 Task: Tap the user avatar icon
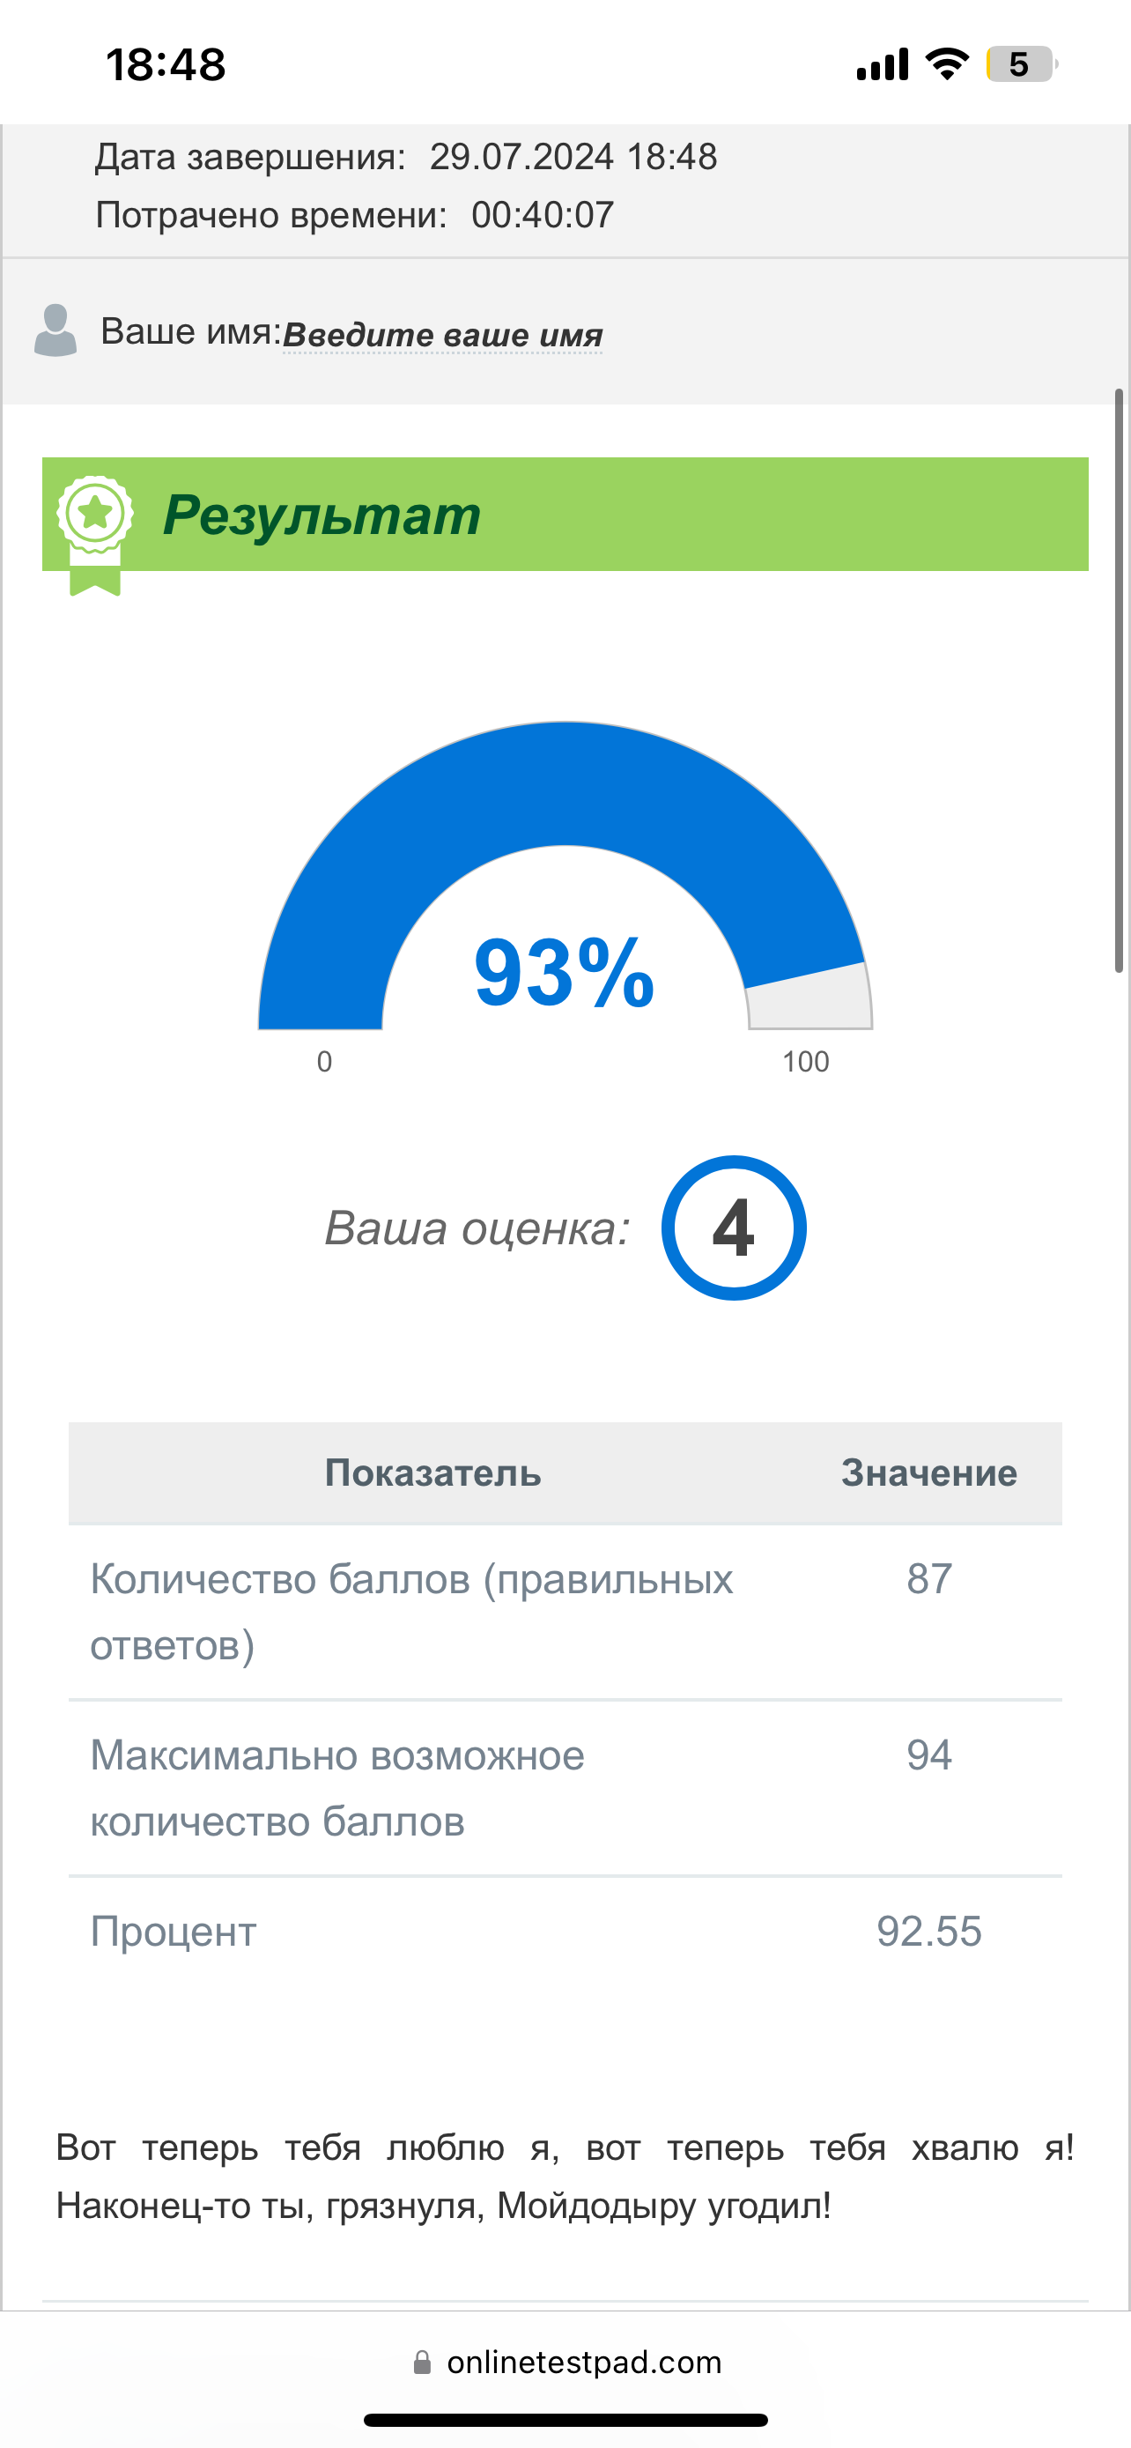(x=55, y=330)
